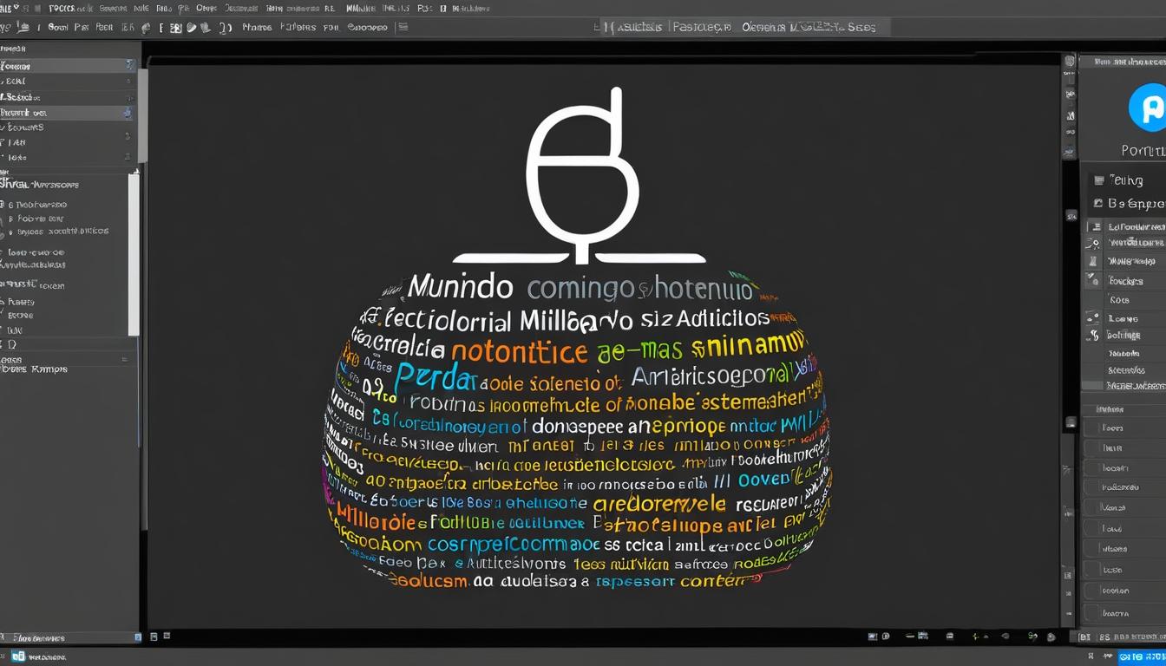The height and width of the screenshot is (666, 1166).
Task: Click the Pornitu label under the blue logo
Action: coord(1143,151)
